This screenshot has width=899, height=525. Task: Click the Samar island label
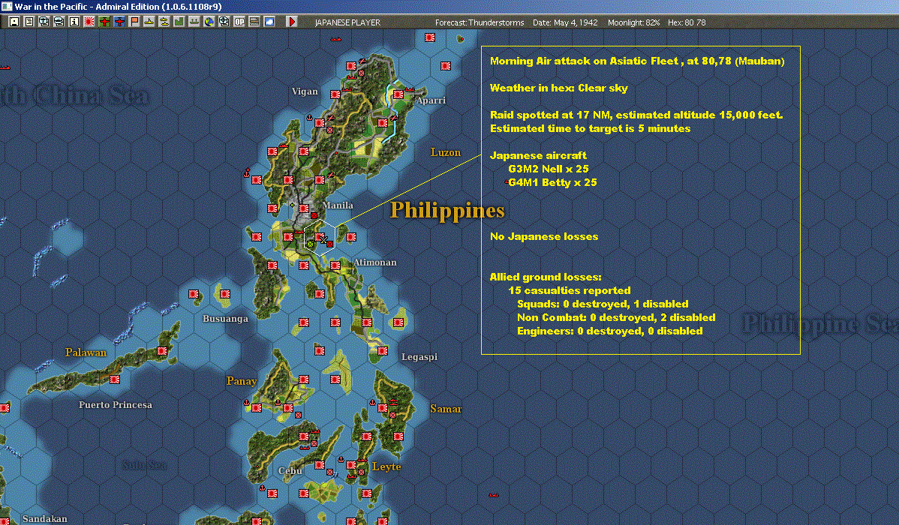click(x=446, y=409)
